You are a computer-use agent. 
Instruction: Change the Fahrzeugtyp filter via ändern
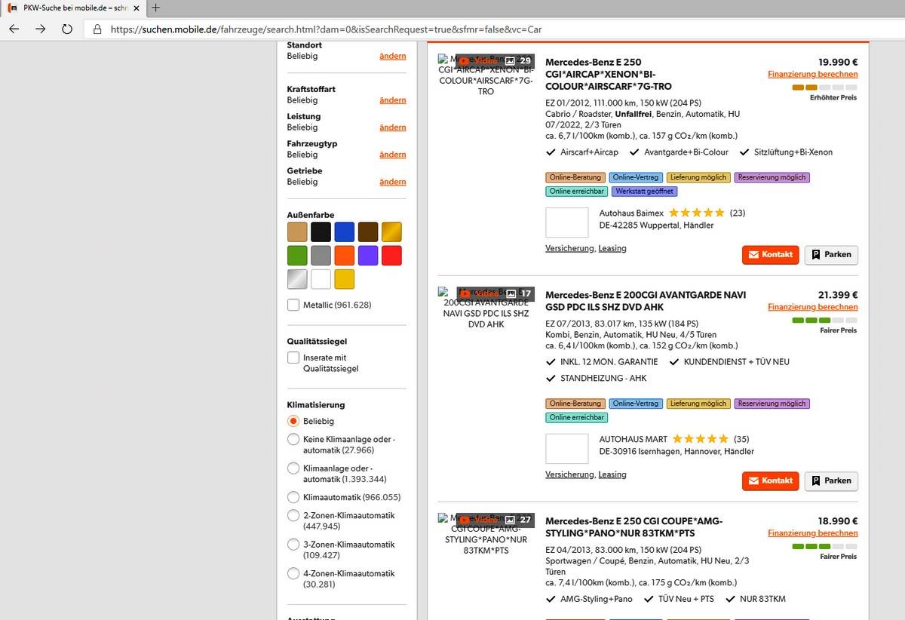point(393,154)
